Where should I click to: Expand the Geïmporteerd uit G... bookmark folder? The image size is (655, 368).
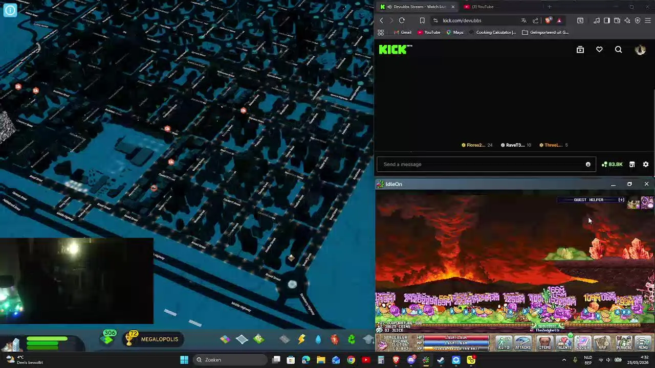545,32
